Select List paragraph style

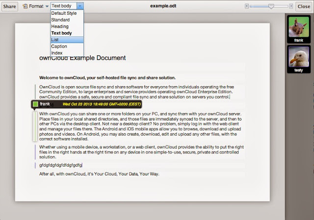click(67, 40)
